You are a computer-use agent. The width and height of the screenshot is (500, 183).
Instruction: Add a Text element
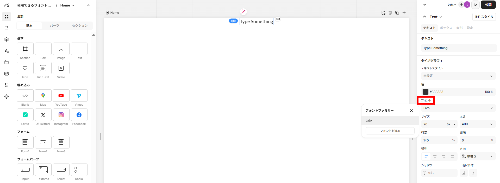[79, 49]
